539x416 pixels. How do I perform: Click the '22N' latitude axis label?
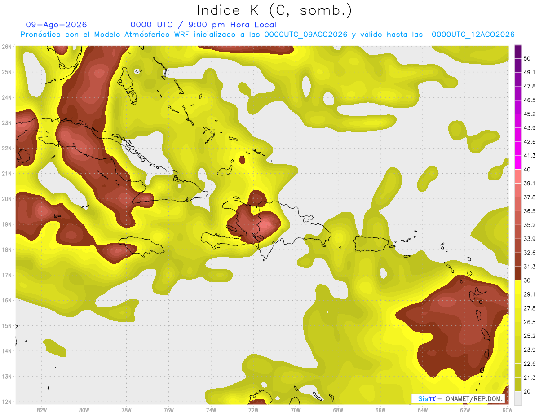click(x=7, y=148)
